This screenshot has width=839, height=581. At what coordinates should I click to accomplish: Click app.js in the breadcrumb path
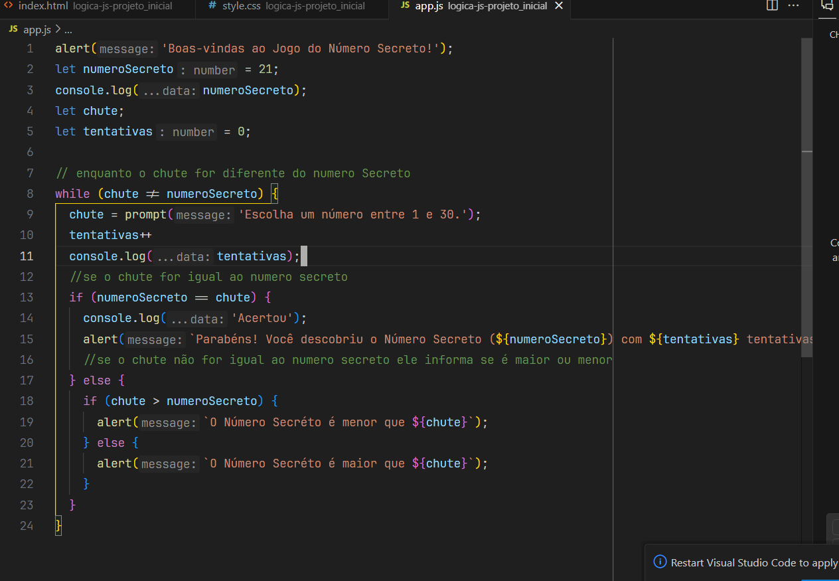pos(37,30)
